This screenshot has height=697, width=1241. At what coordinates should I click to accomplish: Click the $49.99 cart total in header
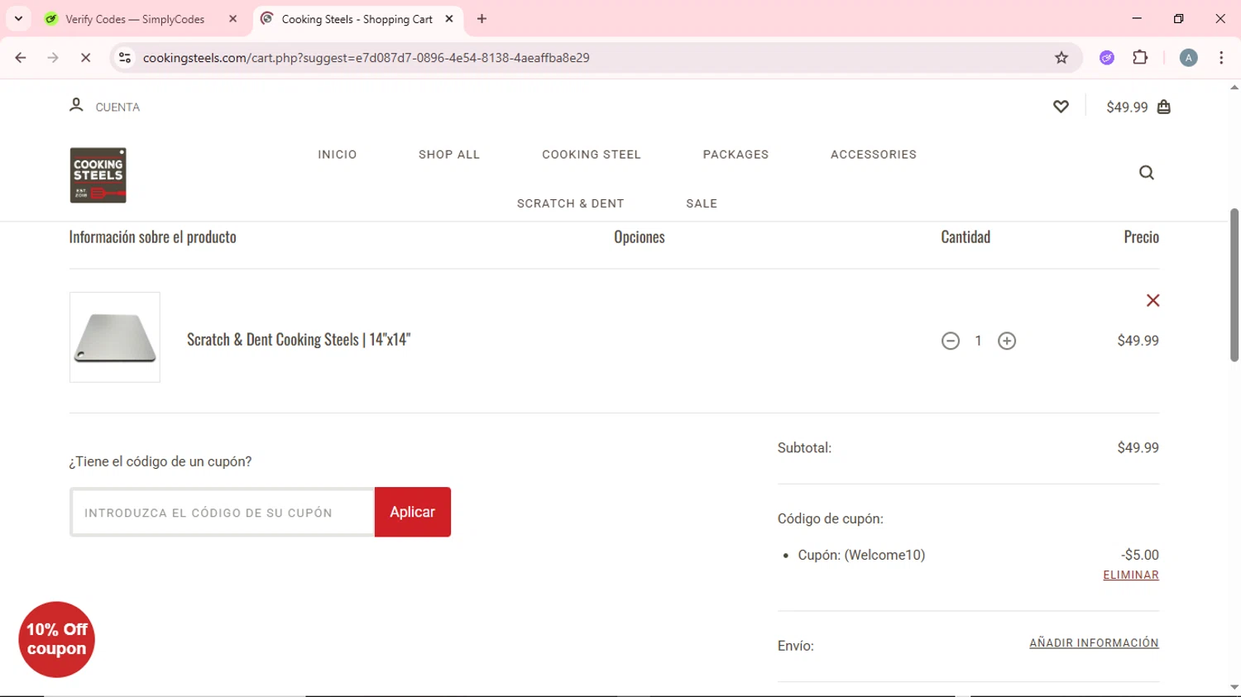[1127, 107]
